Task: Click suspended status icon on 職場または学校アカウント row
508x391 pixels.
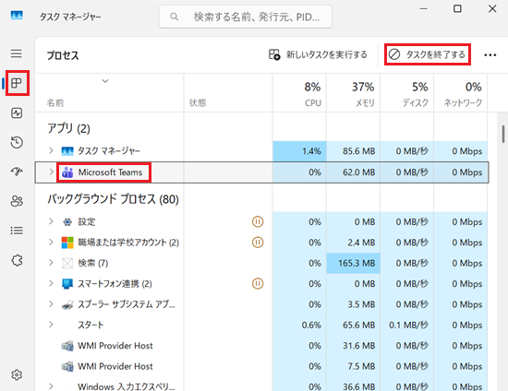Action: pyautogui.click(x=258, y=243)
